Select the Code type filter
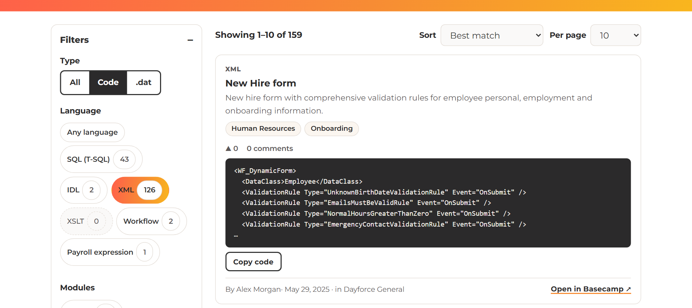692x308 pixels. pyautogui.click(x=108, y=82)
